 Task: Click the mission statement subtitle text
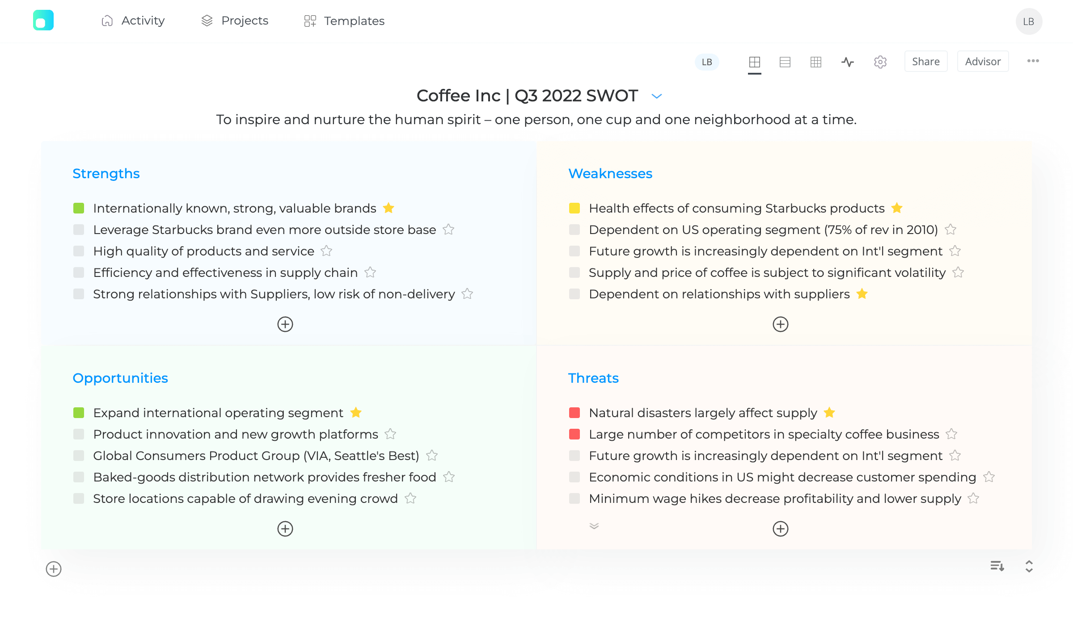tap(536, 120)
